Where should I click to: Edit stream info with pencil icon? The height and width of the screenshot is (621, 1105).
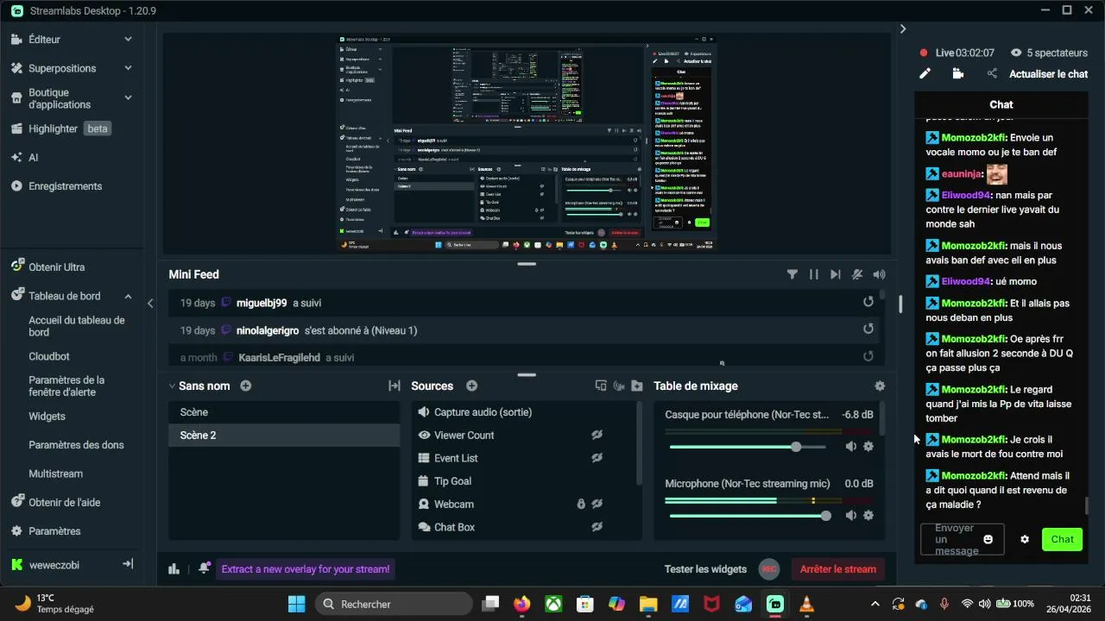(925, 74)
